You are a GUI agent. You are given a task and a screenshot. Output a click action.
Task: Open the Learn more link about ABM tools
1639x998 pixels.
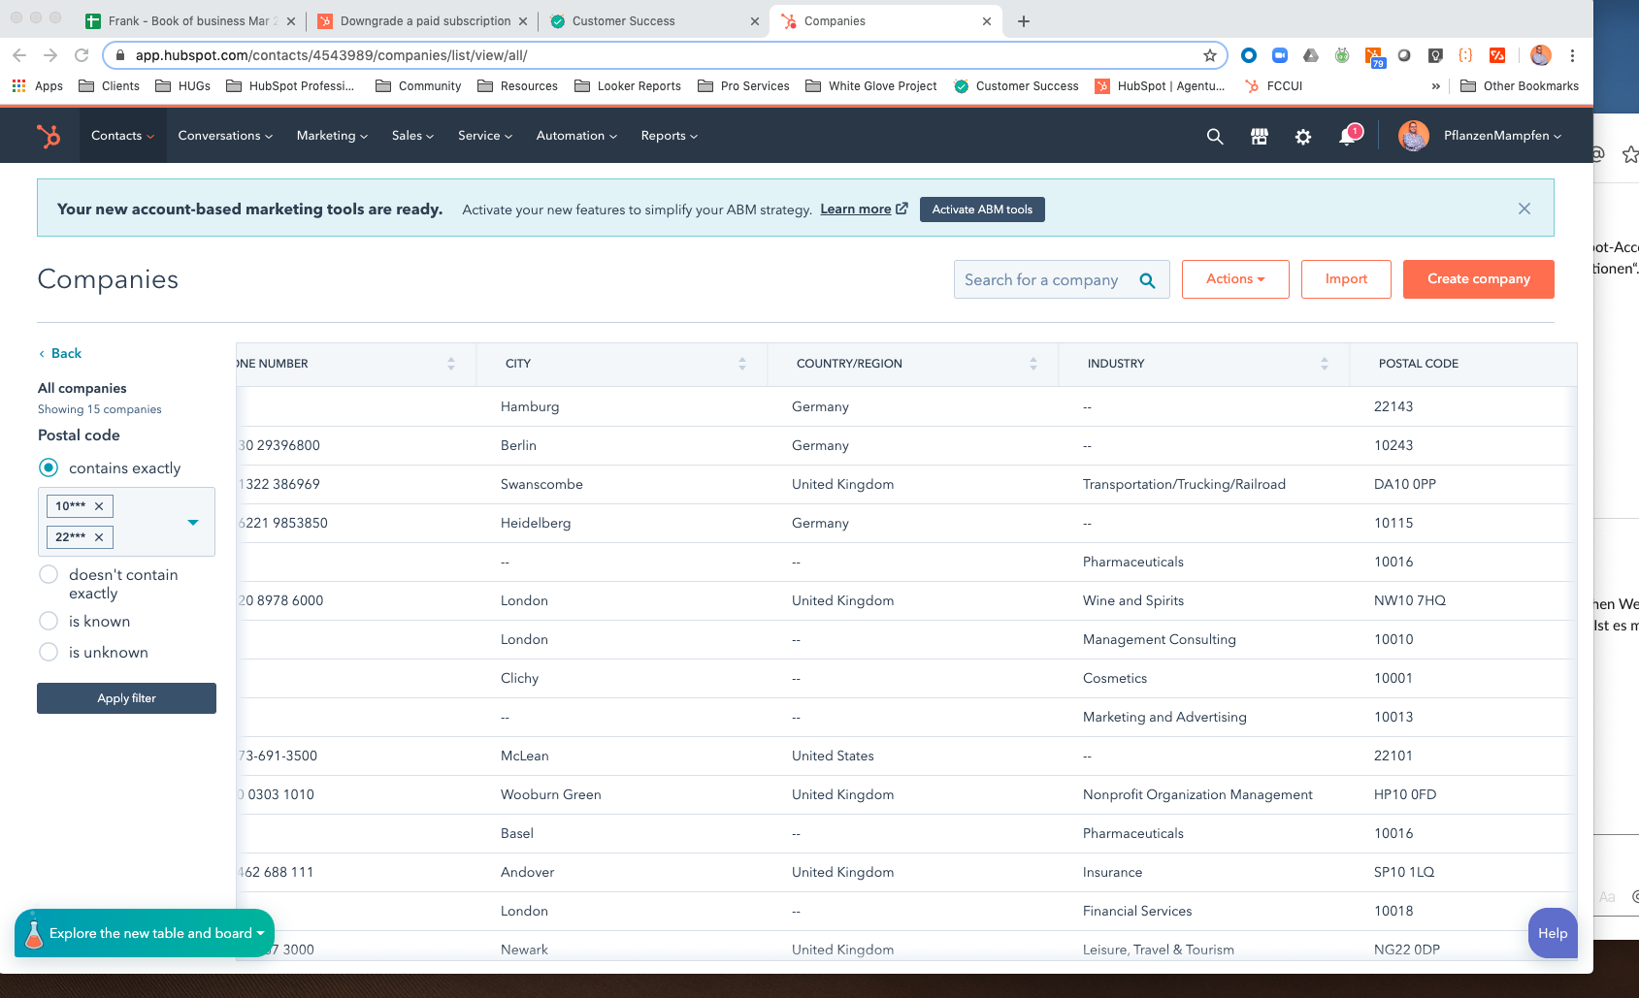857,209
